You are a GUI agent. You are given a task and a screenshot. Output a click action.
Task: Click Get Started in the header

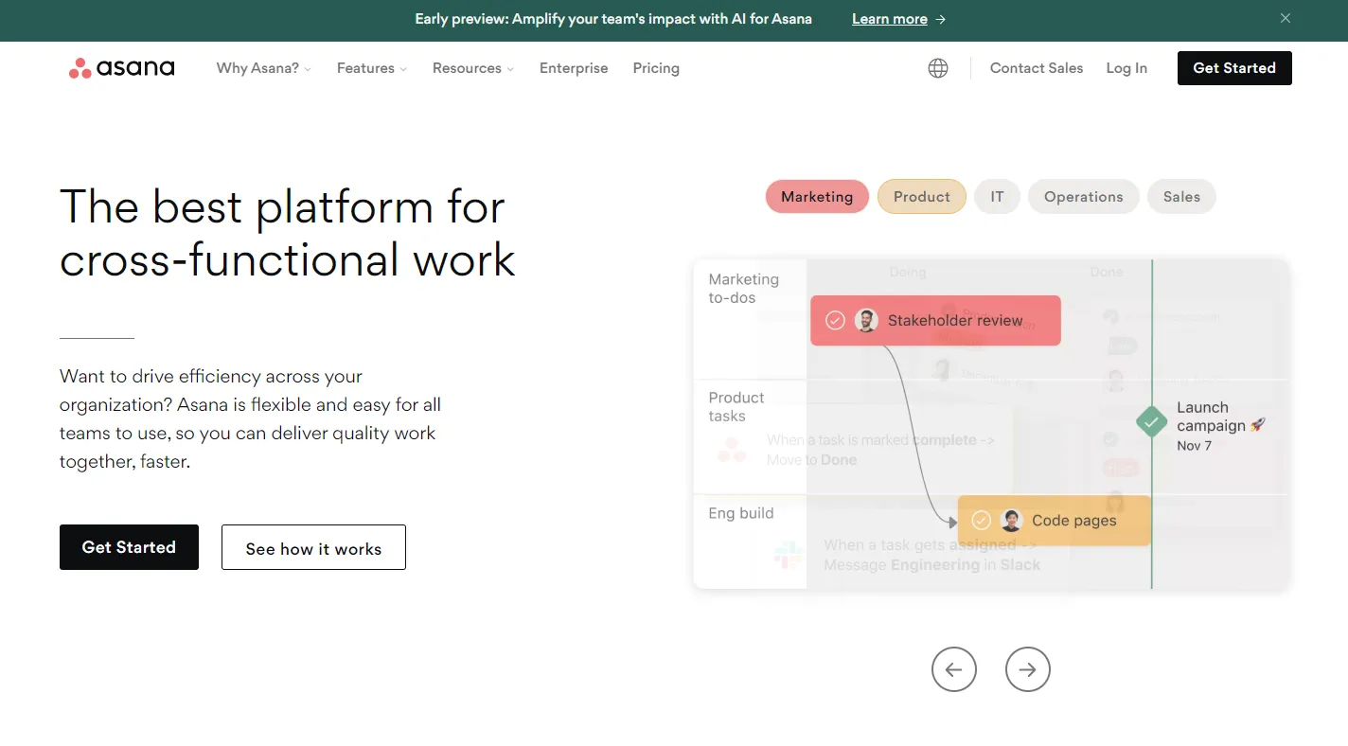tap(1234, 68)
